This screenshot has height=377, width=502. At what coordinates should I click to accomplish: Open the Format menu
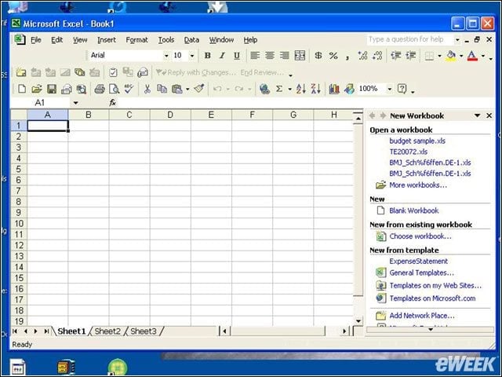136,40
